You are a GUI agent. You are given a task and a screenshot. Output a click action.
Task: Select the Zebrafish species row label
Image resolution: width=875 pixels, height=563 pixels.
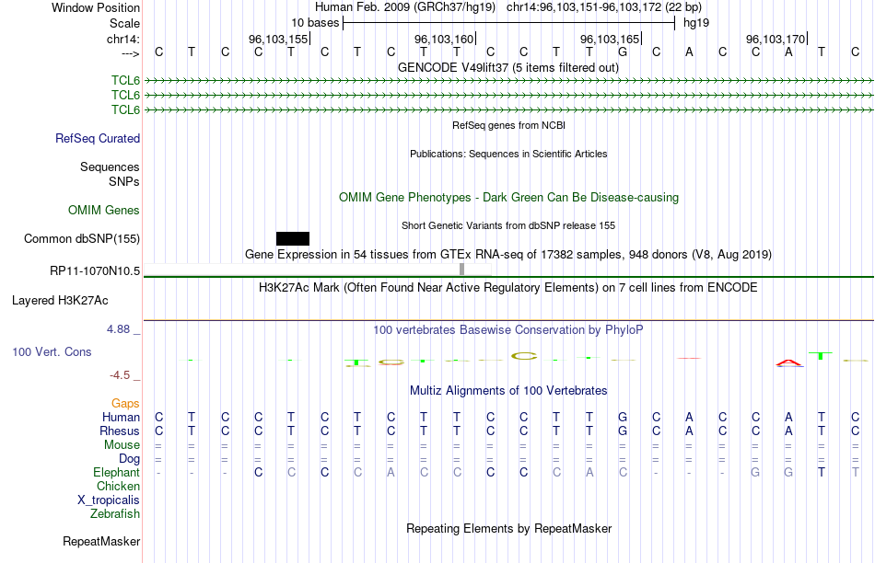[115, 513]
